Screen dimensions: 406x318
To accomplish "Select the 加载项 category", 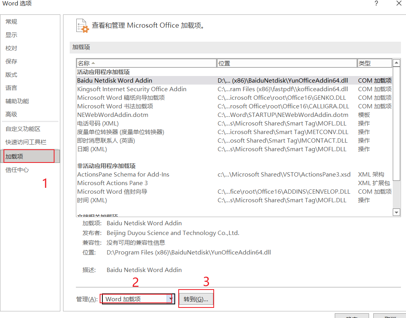I will [x=30, y=156].
